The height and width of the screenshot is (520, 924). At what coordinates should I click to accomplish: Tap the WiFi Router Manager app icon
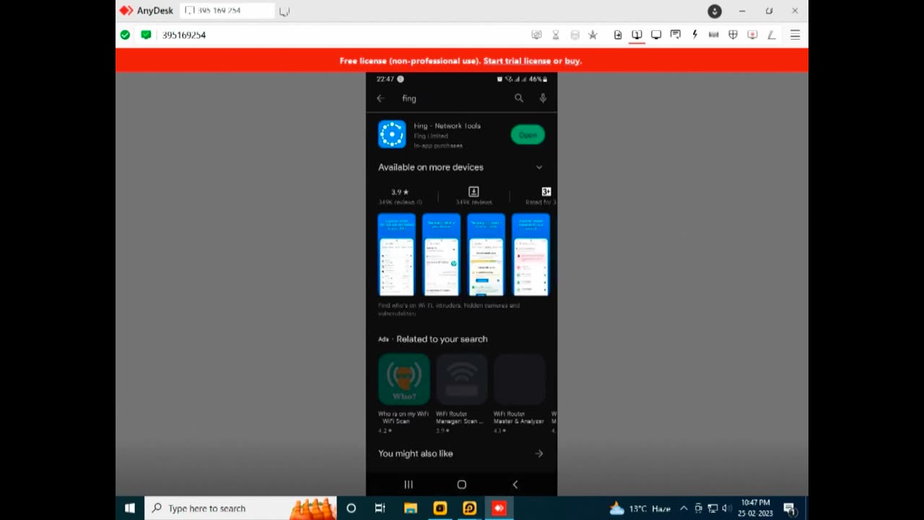[x=461, y=379]
